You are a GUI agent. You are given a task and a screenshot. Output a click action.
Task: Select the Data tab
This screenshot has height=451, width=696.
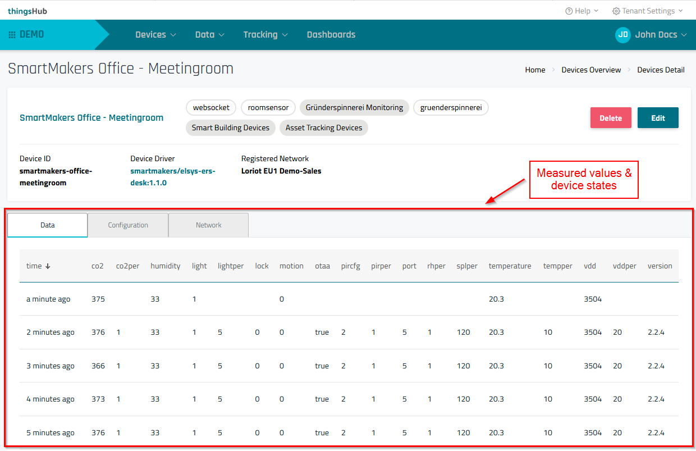(x=48, y=225)
